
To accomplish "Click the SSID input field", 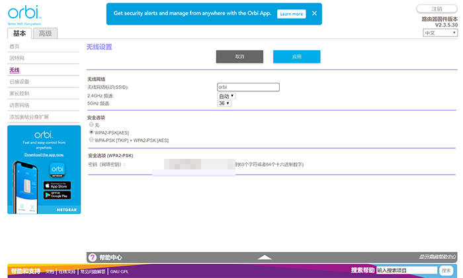I will coord(248,87).
